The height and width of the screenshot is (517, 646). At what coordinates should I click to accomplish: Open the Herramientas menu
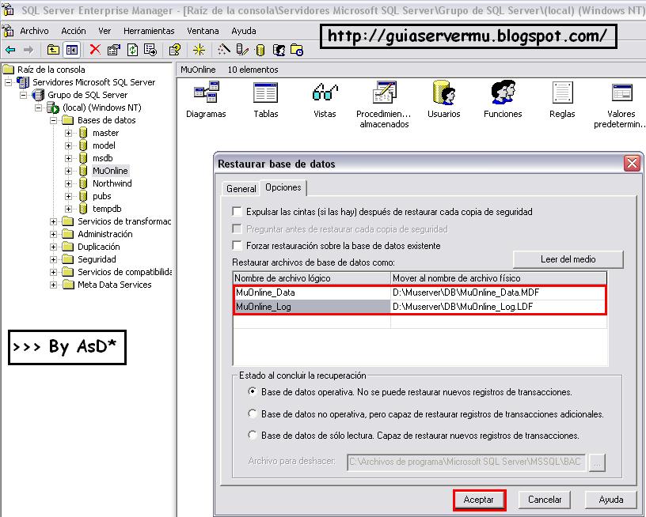[x=149, y=31]
